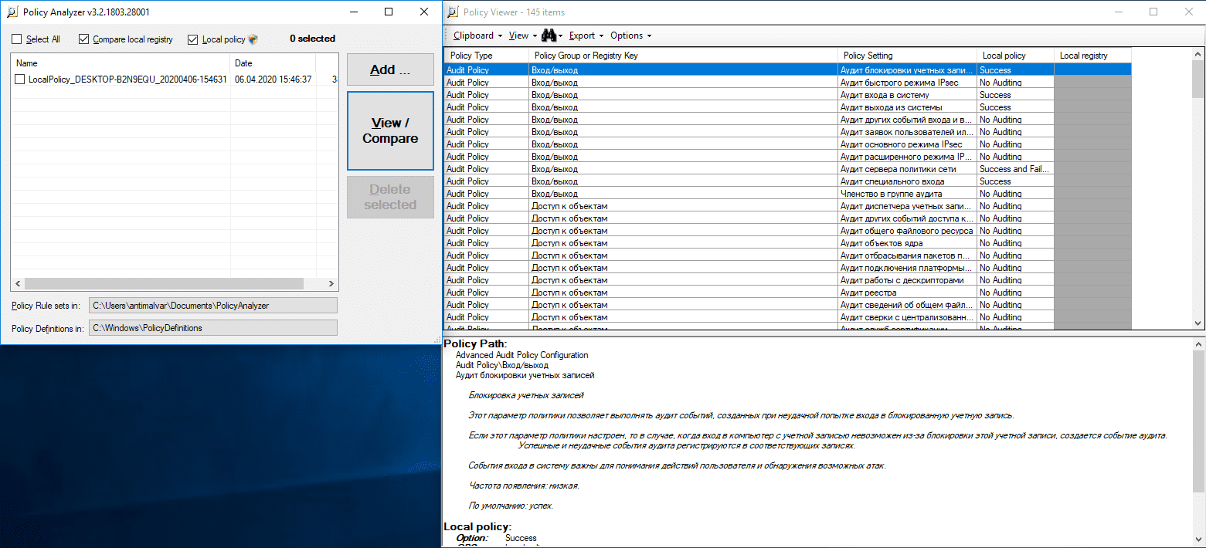Viewport: 1206px width, 548px height.
Task: Open the Clipboard dropdown menu
Action: [x=477, y=36]
